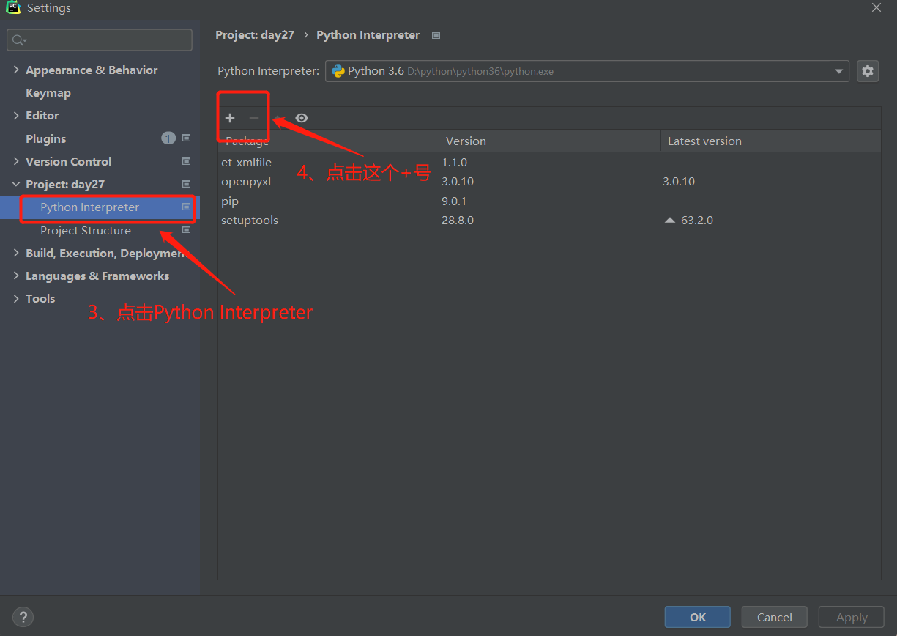Expand the Editor settings chevron
The height and width of the screenshot is (636, 897).
(x=16, y=115)
